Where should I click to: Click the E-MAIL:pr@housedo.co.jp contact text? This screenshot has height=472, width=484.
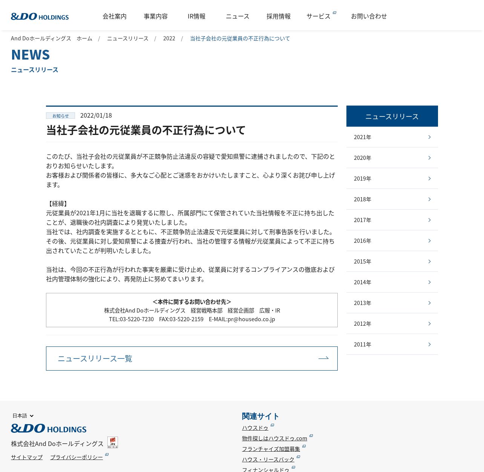pos(242,319)
